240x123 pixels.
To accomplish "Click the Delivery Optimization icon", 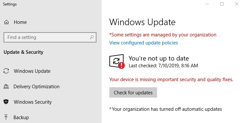I will coord(6,87).
